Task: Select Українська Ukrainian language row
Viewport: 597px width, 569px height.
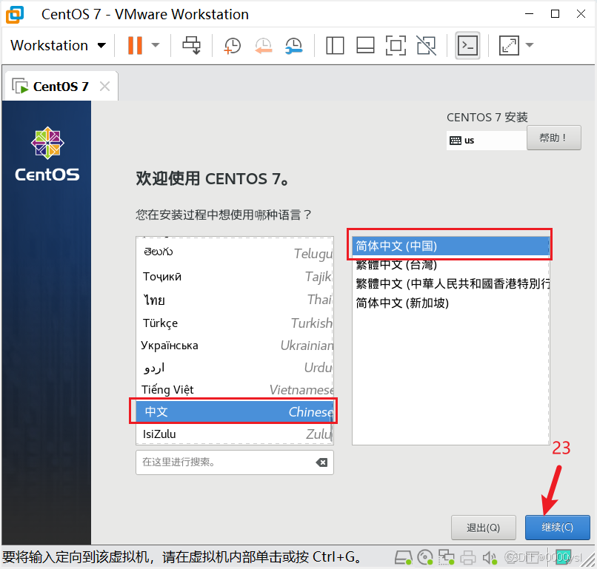Action: coord(235,346)
